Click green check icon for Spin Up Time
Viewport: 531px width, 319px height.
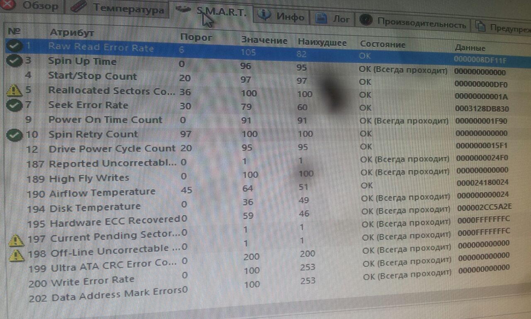14,60
